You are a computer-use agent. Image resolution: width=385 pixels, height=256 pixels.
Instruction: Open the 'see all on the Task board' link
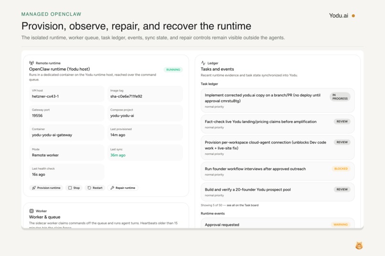coord(243,205)
